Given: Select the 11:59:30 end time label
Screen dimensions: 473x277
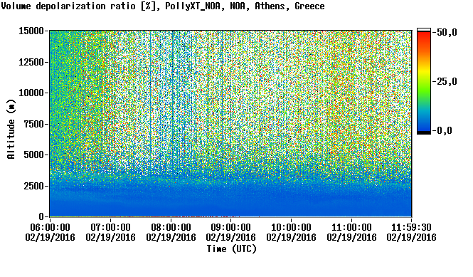Looking at the screenshot, I should [x=411, y=227].
